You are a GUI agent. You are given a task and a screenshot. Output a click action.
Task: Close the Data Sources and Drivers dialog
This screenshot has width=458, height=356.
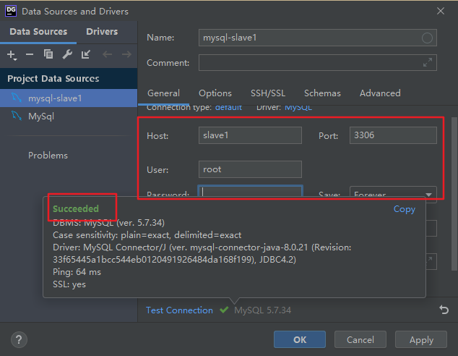pyautogui.click(x=441, y=11)
